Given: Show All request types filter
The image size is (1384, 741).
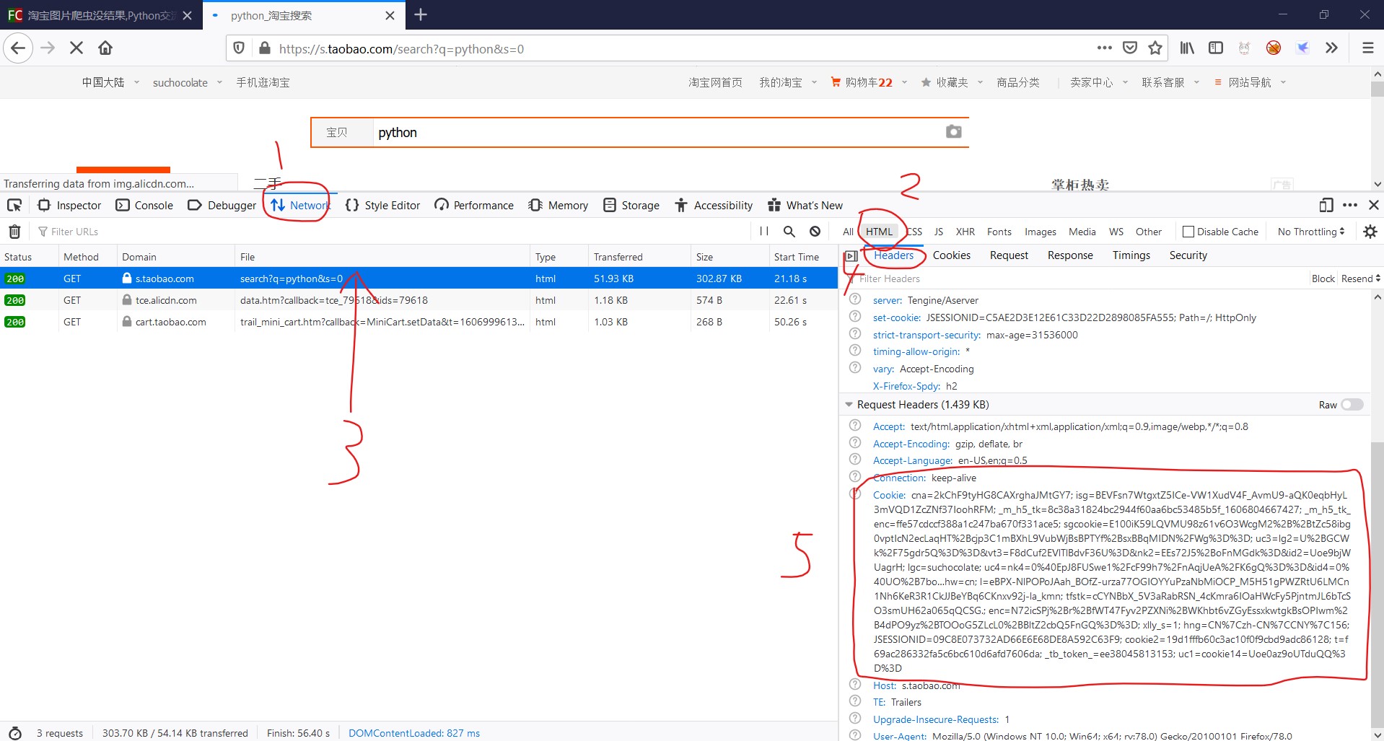Looking at the screenshot, I should point(848,232).
